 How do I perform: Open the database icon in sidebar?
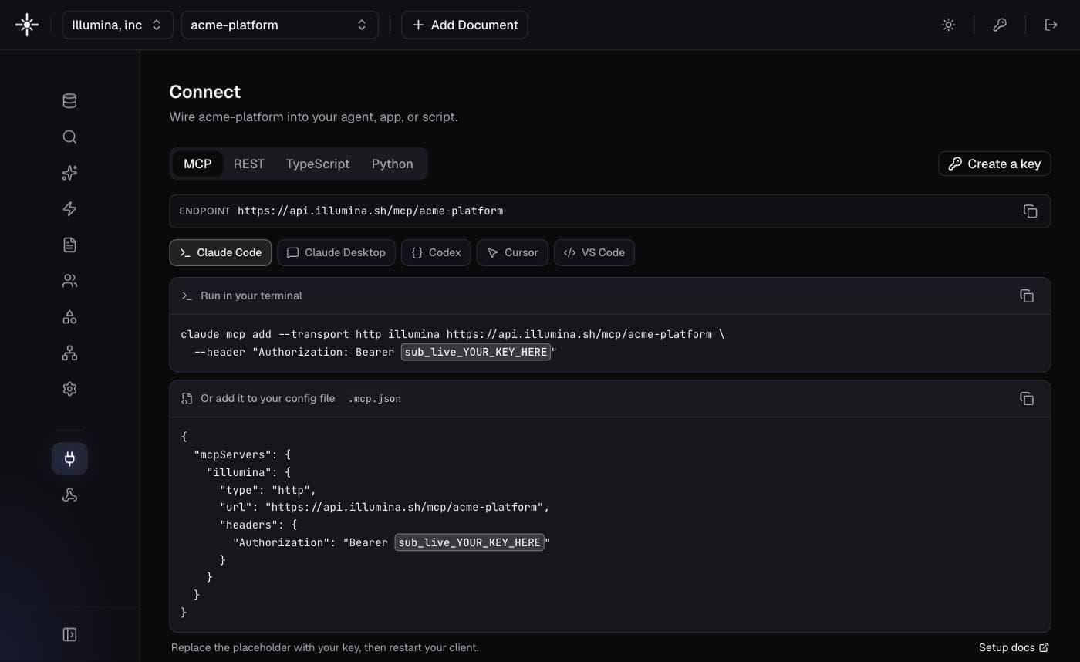point(69,101)
